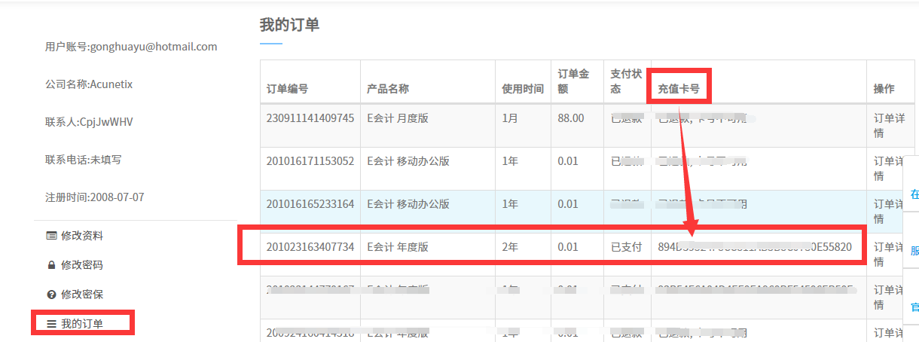Click the lock icon beside 修改密码

coord(51,265)
